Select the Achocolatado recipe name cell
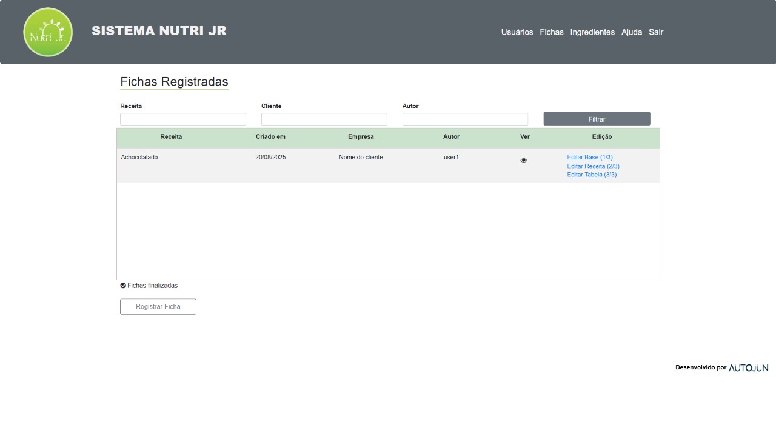This screenshot has width=776, height=436. click(139, 158)
